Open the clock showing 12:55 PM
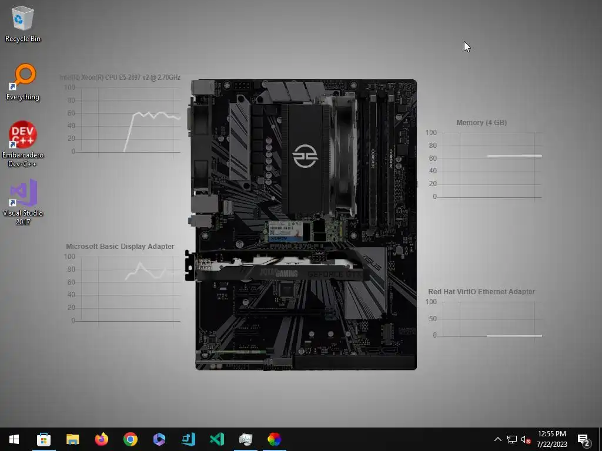Viewport: 602px width, 451px height. tap(551, 439)
